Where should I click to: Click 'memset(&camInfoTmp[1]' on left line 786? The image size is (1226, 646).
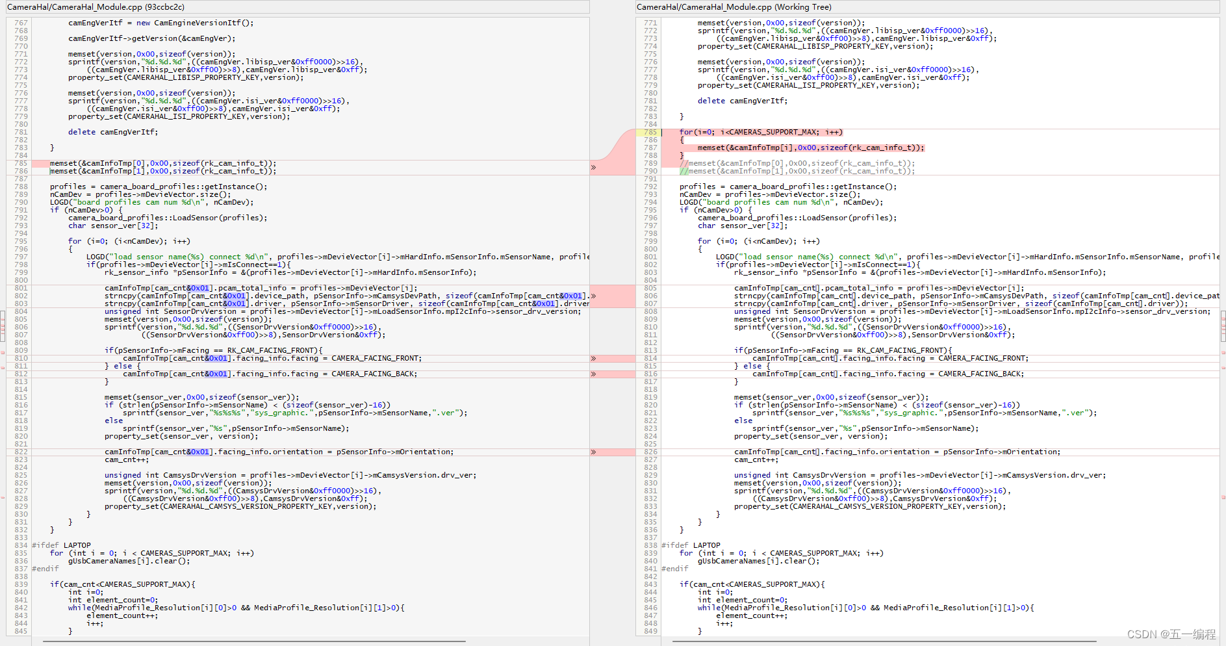(163, 172)
